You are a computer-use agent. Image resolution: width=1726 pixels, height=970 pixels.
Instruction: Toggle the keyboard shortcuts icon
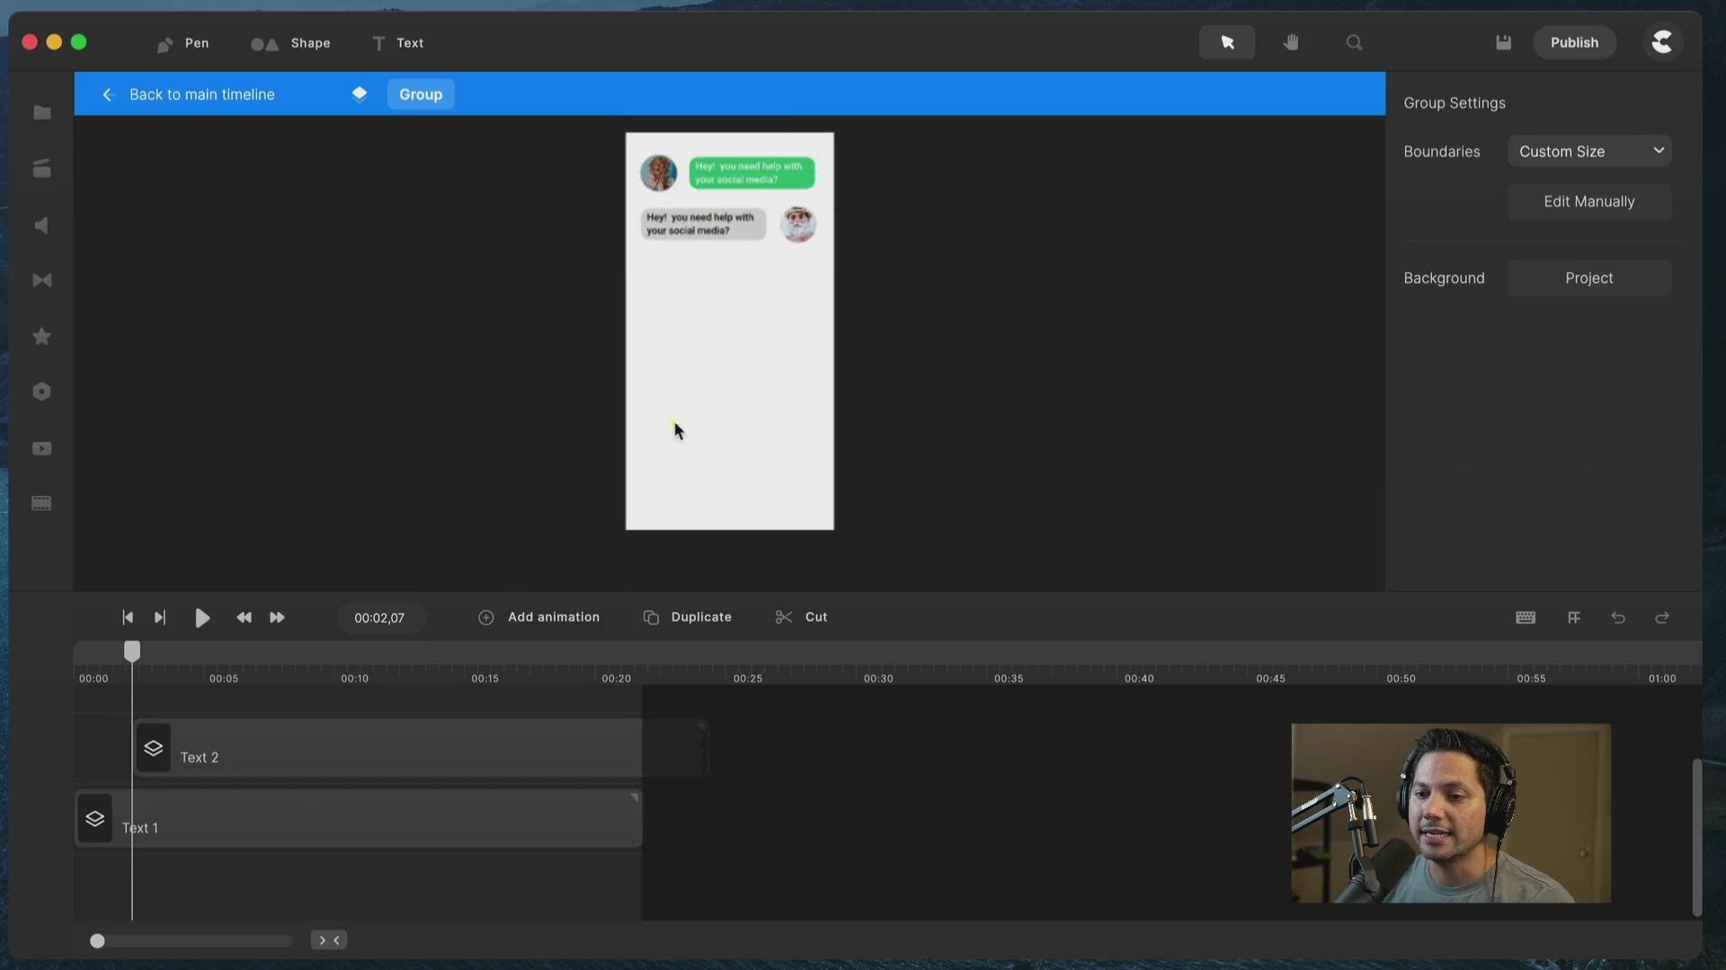coord(1526,618)
